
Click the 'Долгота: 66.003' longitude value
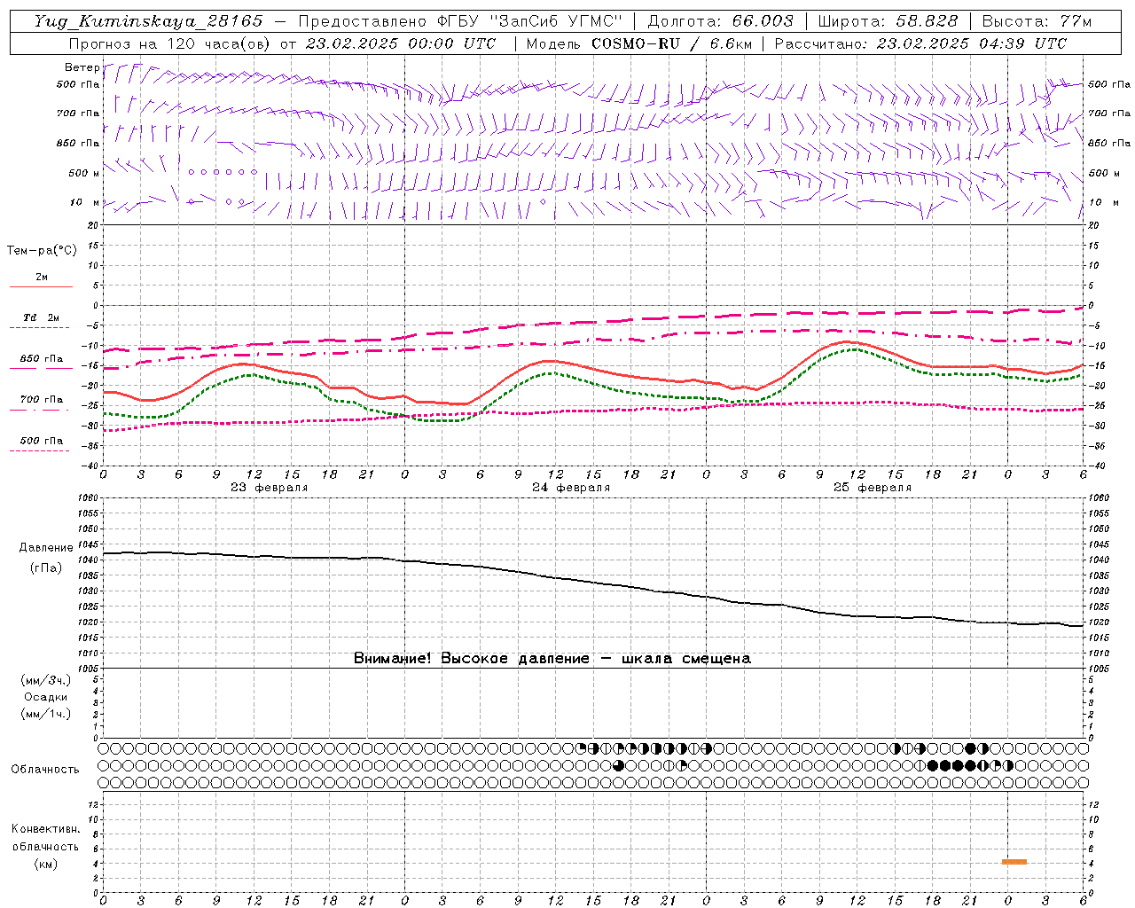click(x=721, y=21)
